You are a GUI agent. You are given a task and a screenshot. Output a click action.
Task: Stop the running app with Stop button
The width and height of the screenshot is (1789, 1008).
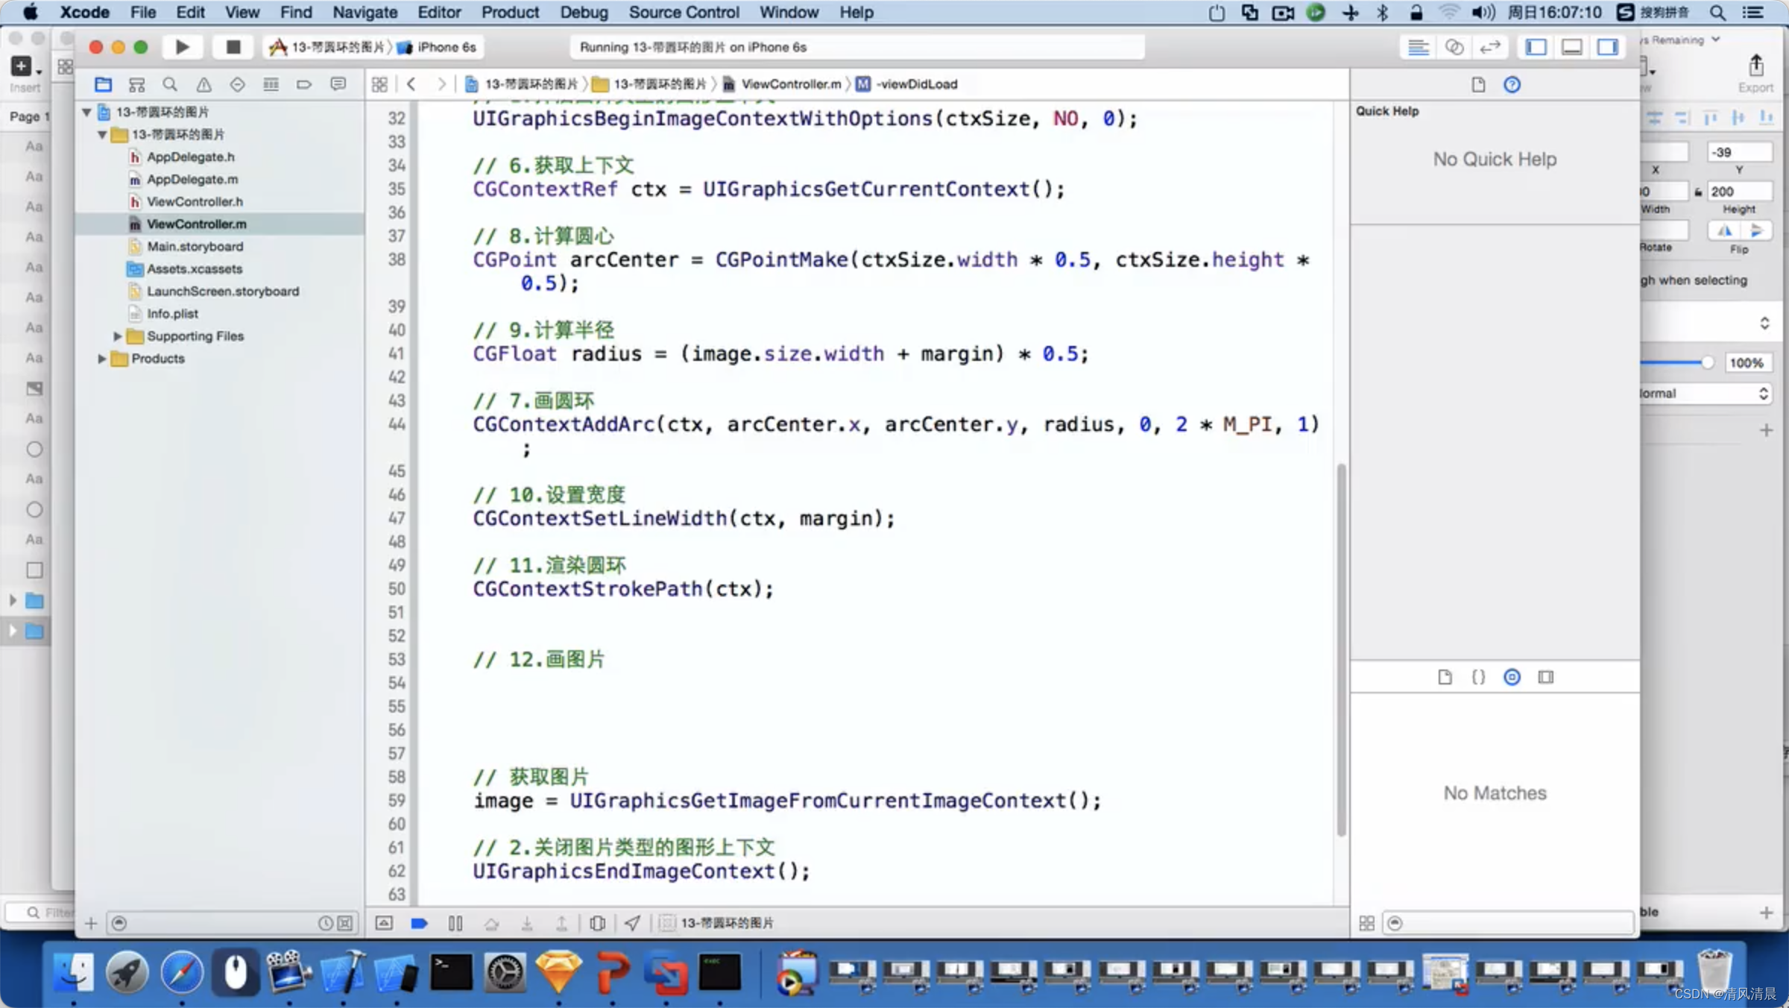point(233,47)
